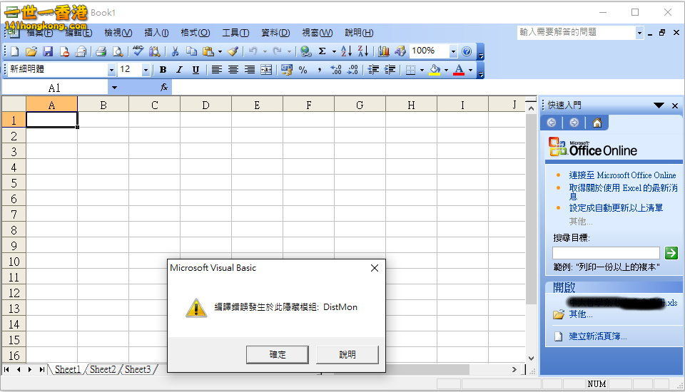
Task: Undo the last action
Action: (253, 51)
